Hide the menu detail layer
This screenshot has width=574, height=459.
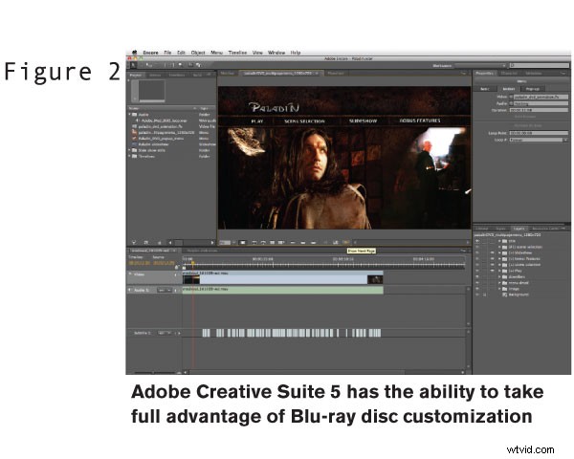pyautogui.click(x=477, y=283)
